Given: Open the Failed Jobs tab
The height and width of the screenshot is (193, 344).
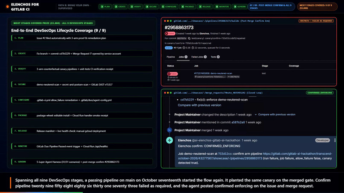Looking at the screenshot, I should (199, 57).
